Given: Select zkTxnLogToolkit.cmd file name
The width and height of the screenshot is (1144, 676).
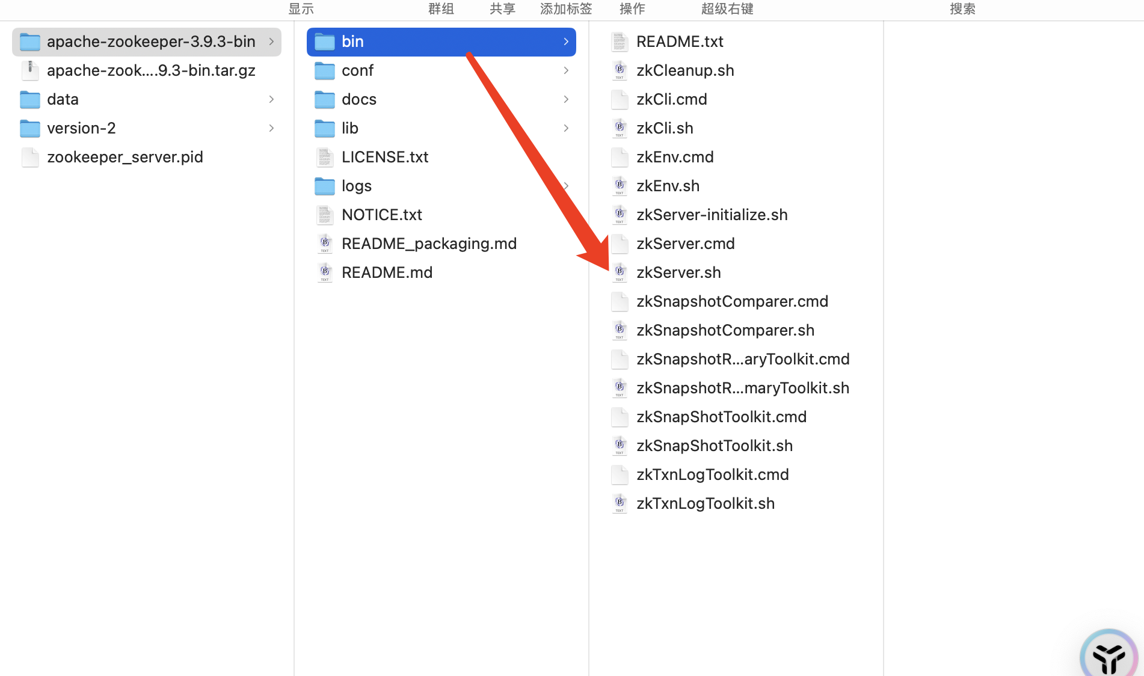Looking at the screenshot, I should click(x=713, y=475).
